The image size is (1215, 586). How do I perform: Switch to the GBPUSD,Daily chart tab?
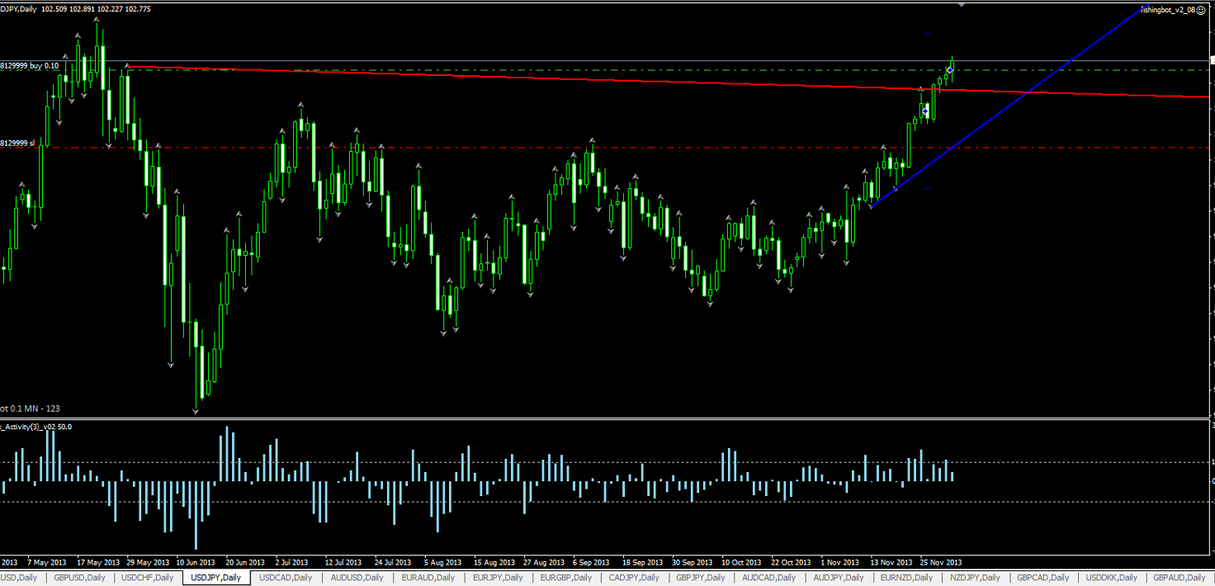point(78,578)
